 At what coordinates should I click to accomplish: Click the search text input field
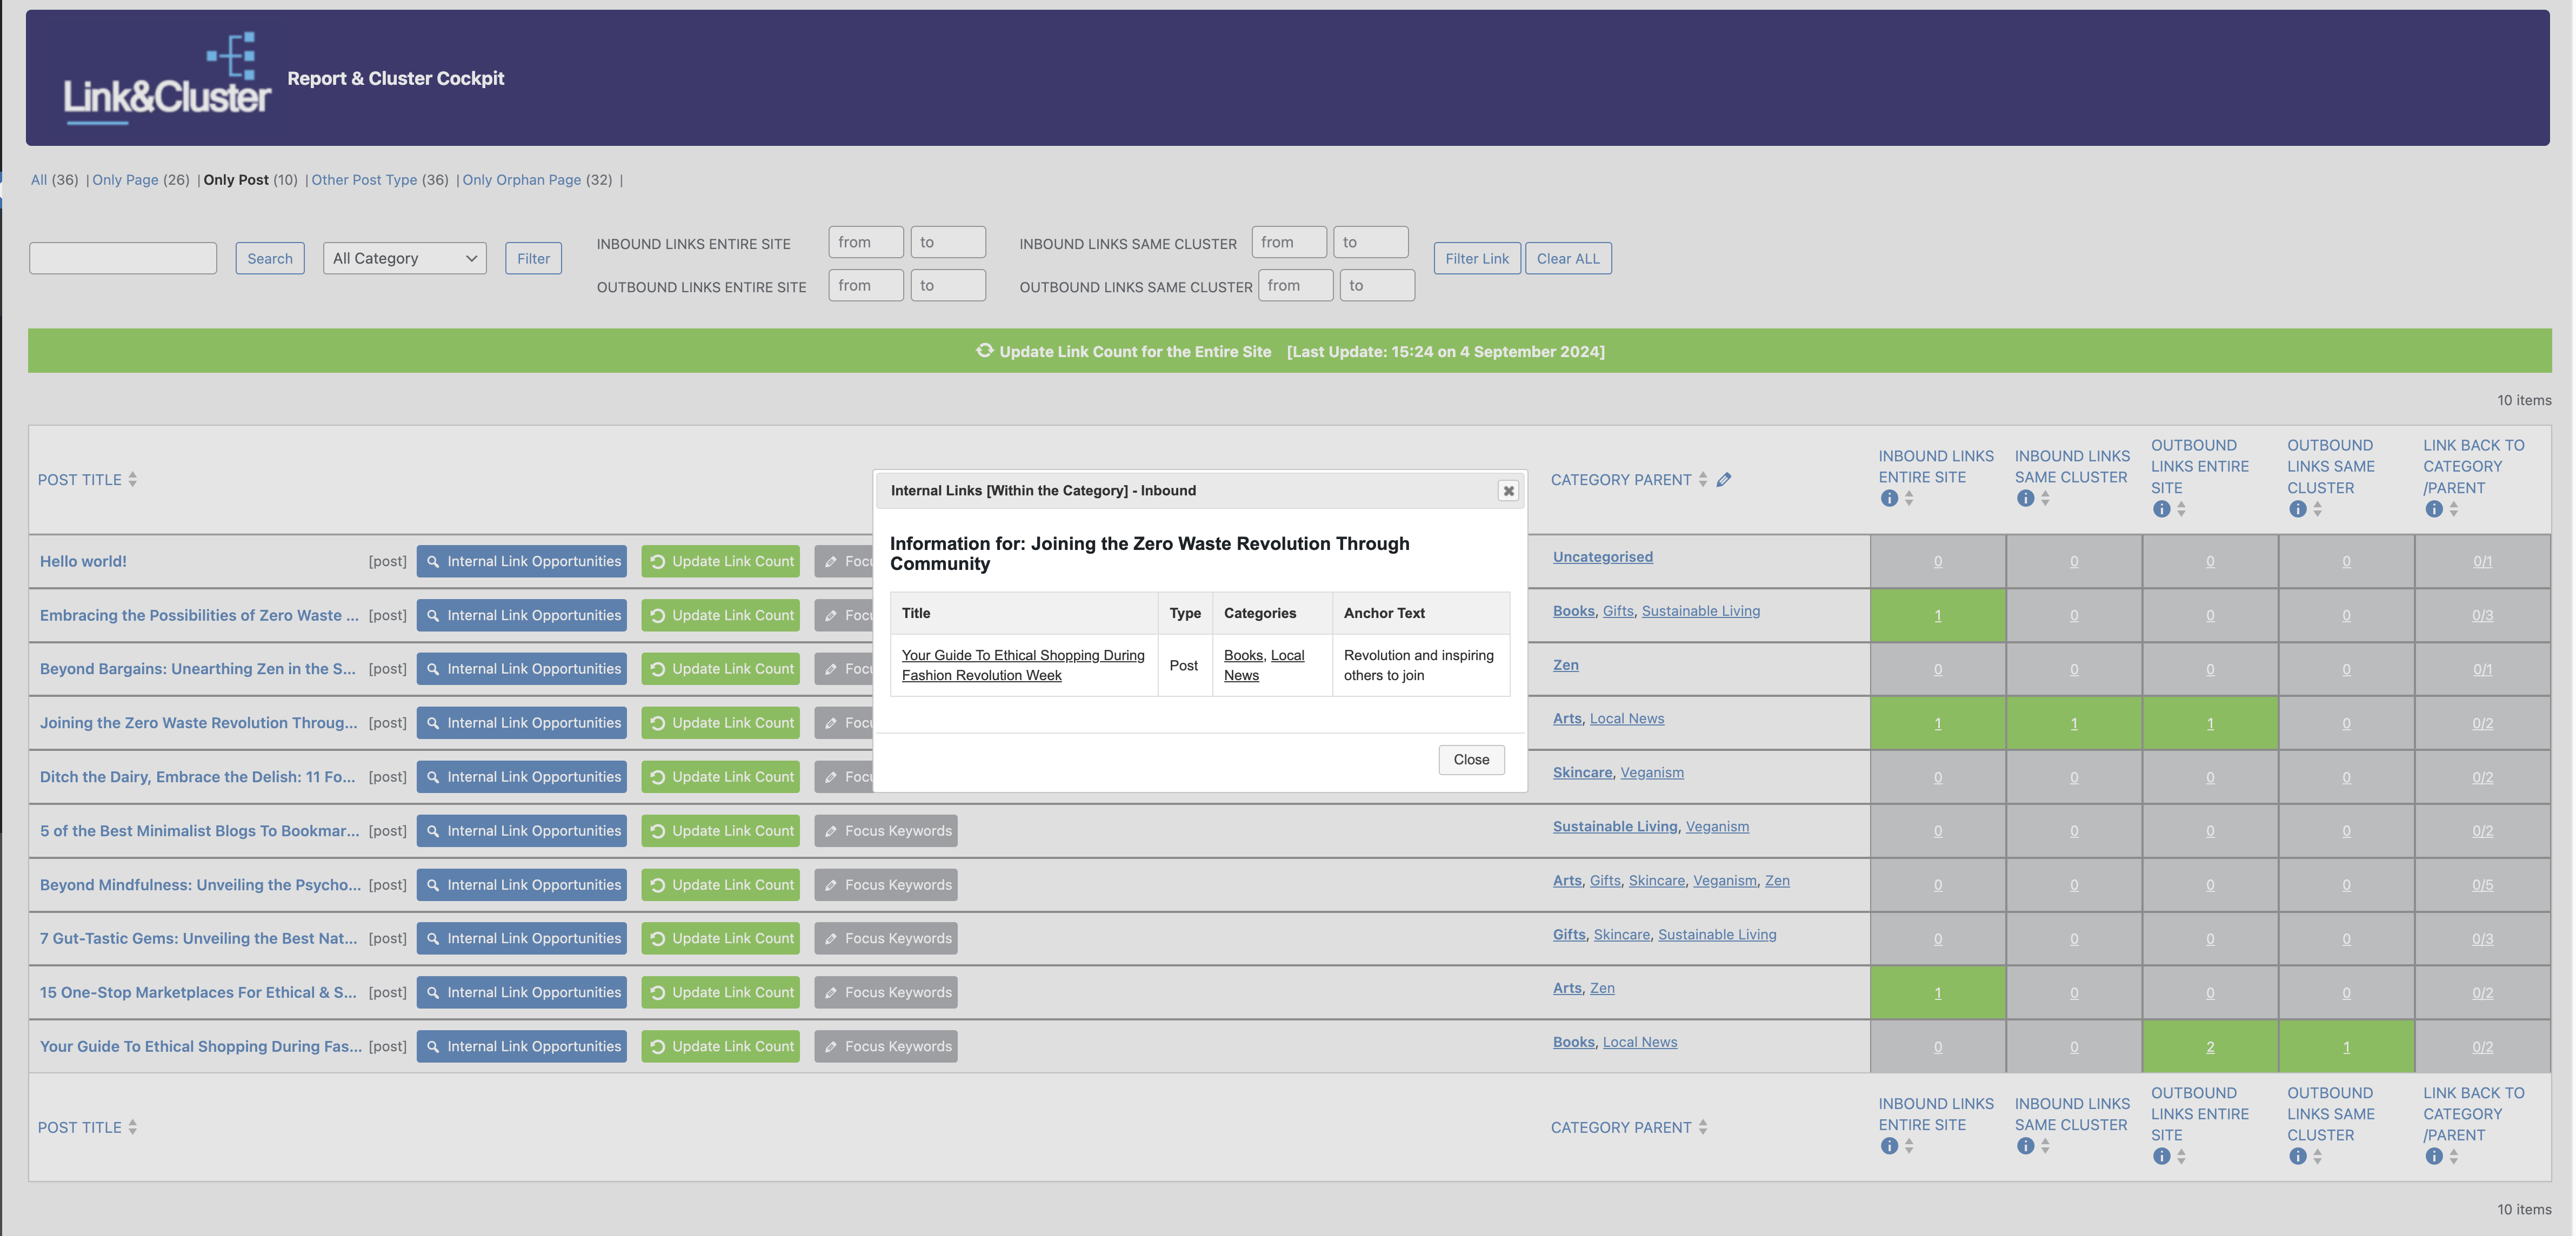point(123,259)
